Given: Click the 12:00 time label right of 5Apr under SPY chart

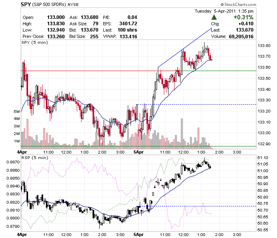Looking at the screenshot, I should 183,152.
